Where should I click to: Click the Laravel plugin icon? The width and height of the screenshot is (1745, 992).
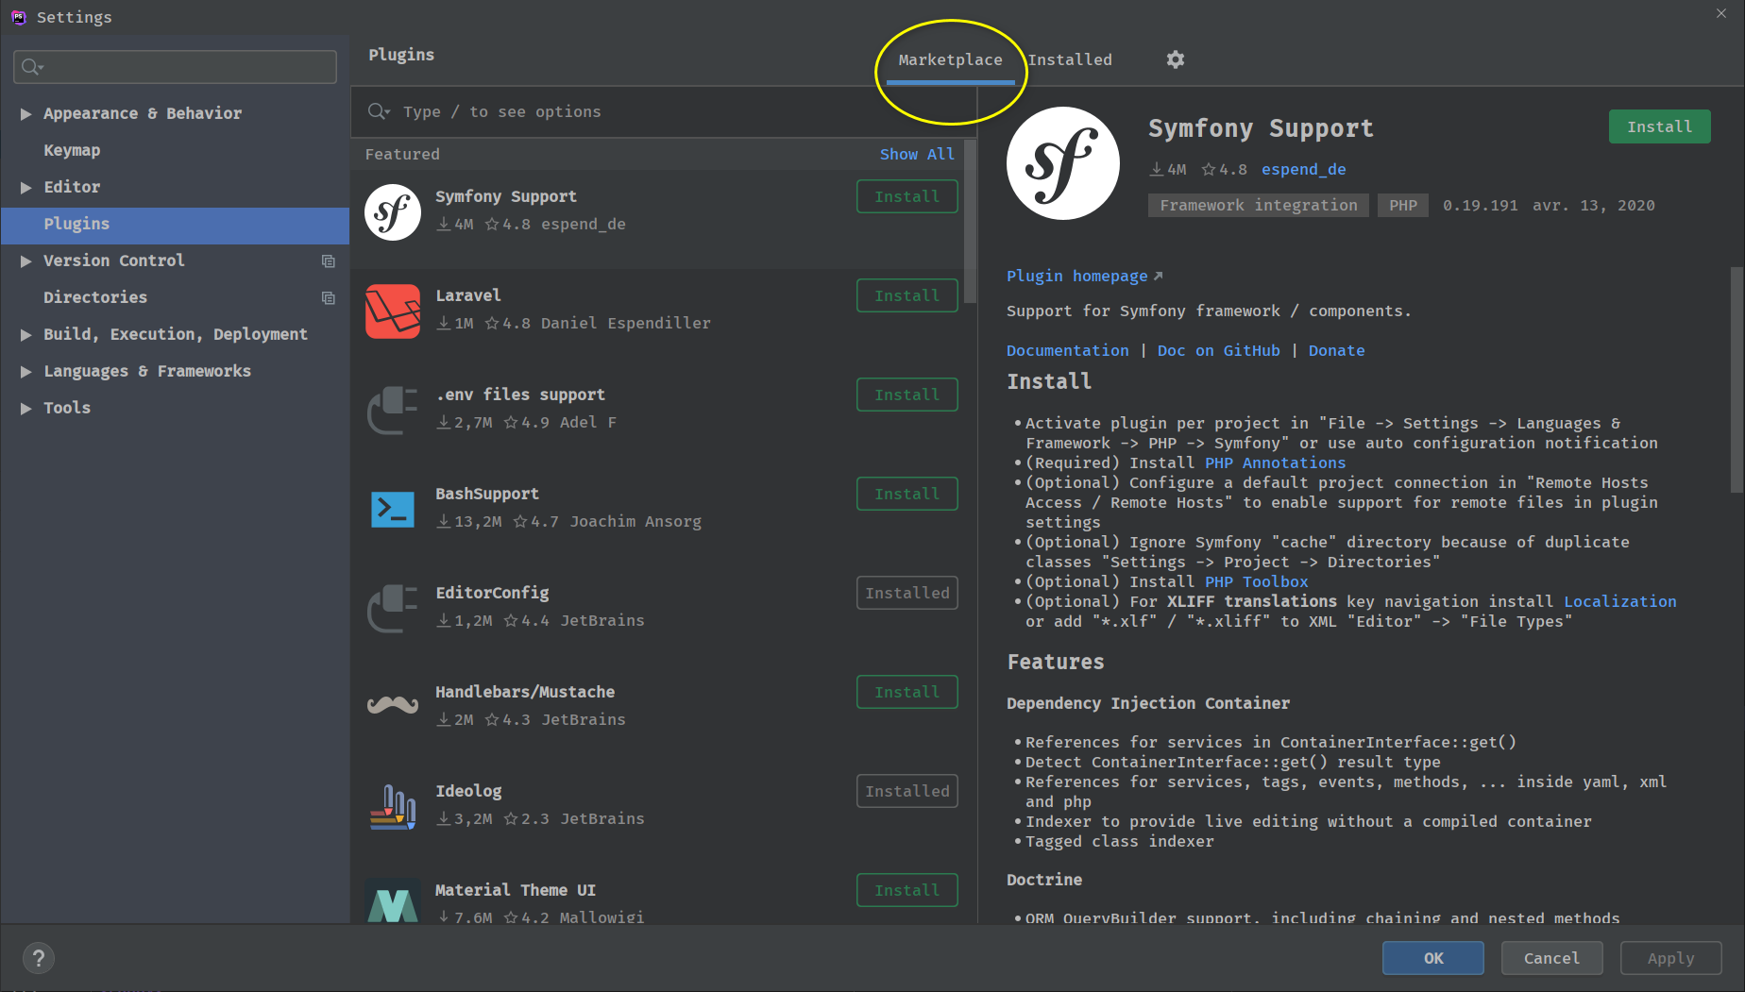(x=393, y=311)
